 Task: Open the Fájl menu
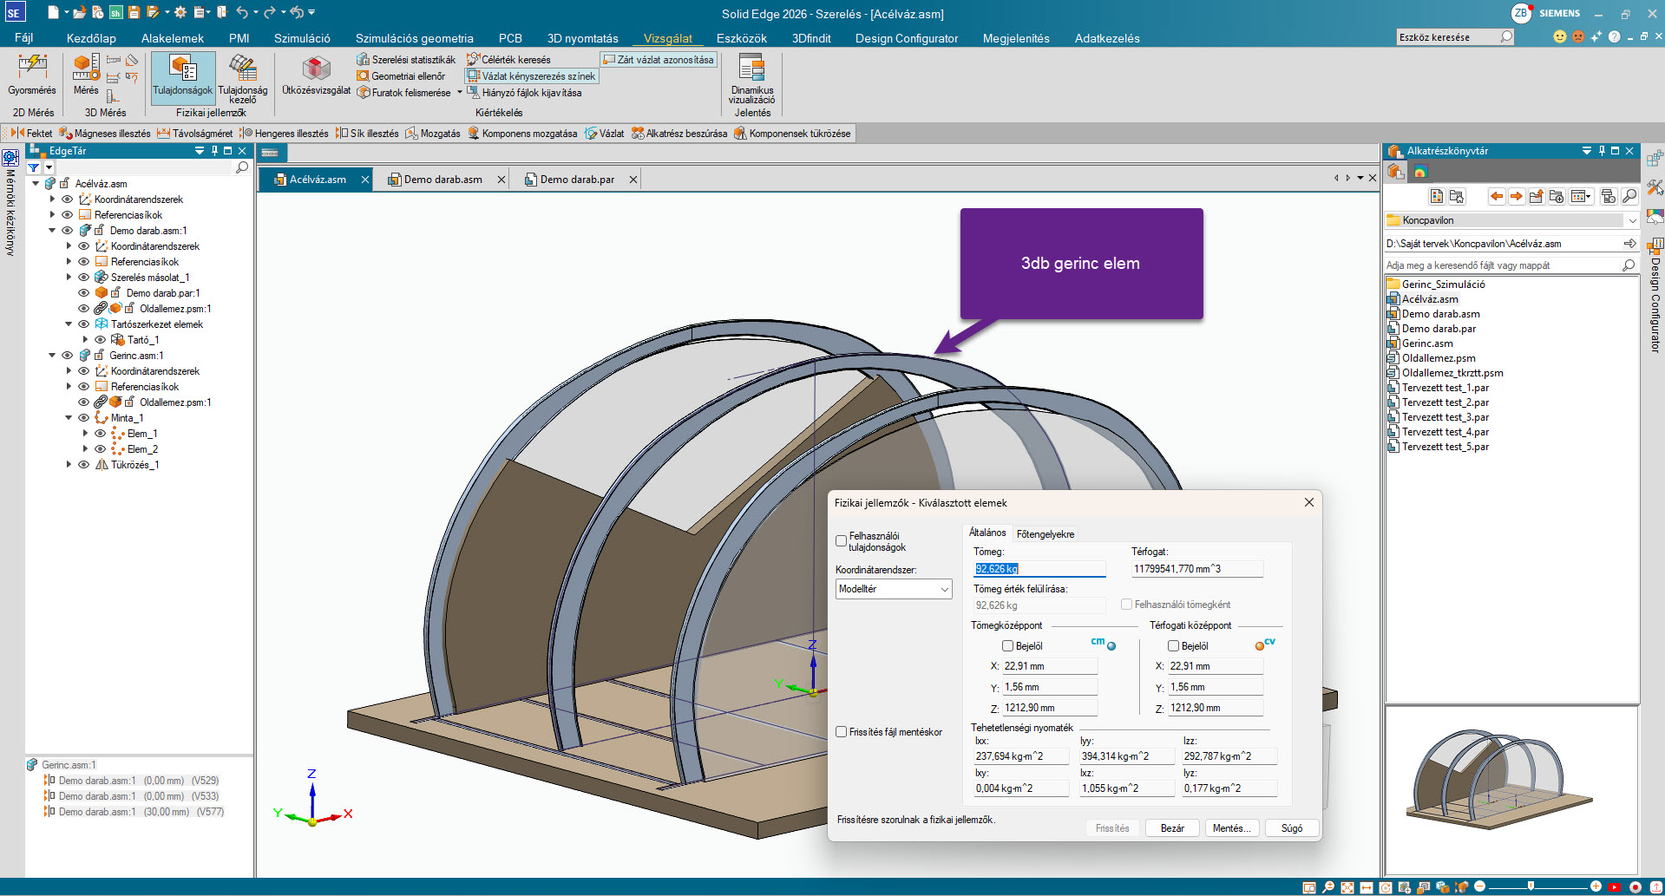[23, 38]
